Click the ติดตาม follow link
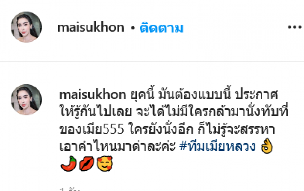 (x=161, y=28)
